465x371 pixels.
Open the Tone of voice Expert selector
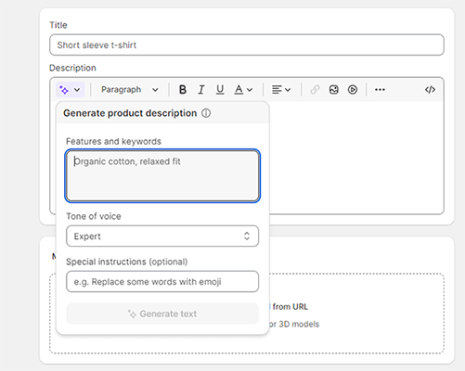tap(162, 237)
